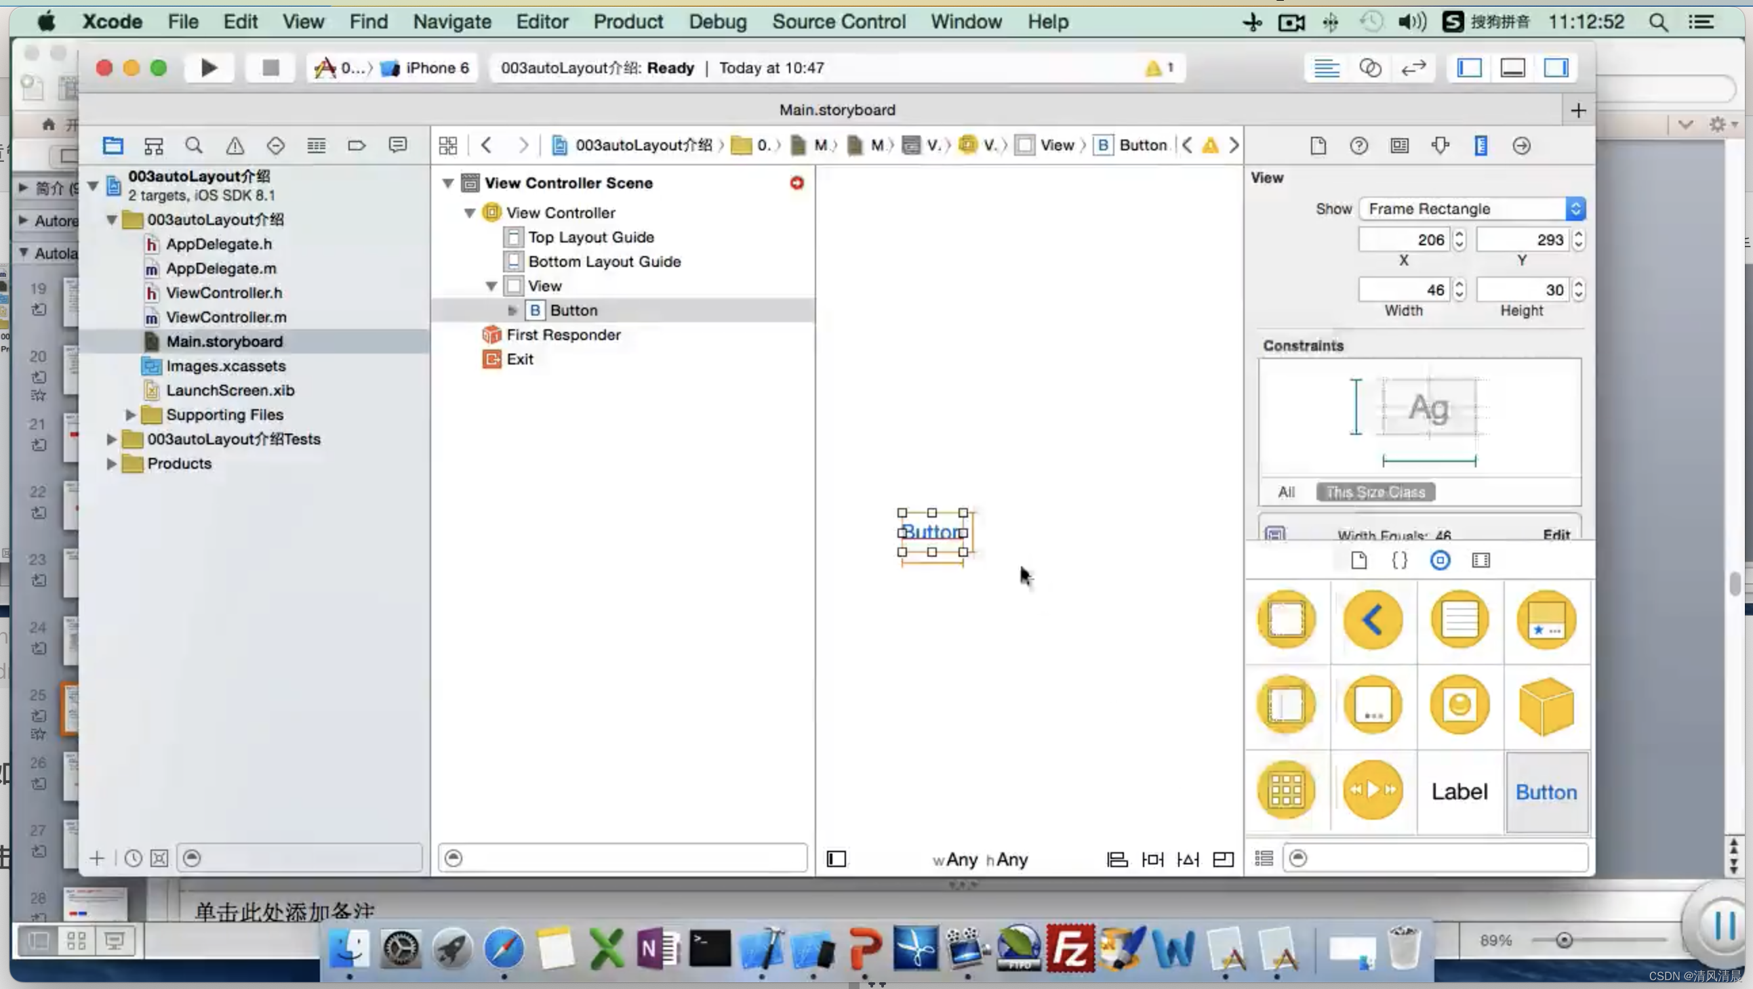
Task: Adjust PowerPoint zoom slider behind Xcode
Action: click(x=1564, y=941)
